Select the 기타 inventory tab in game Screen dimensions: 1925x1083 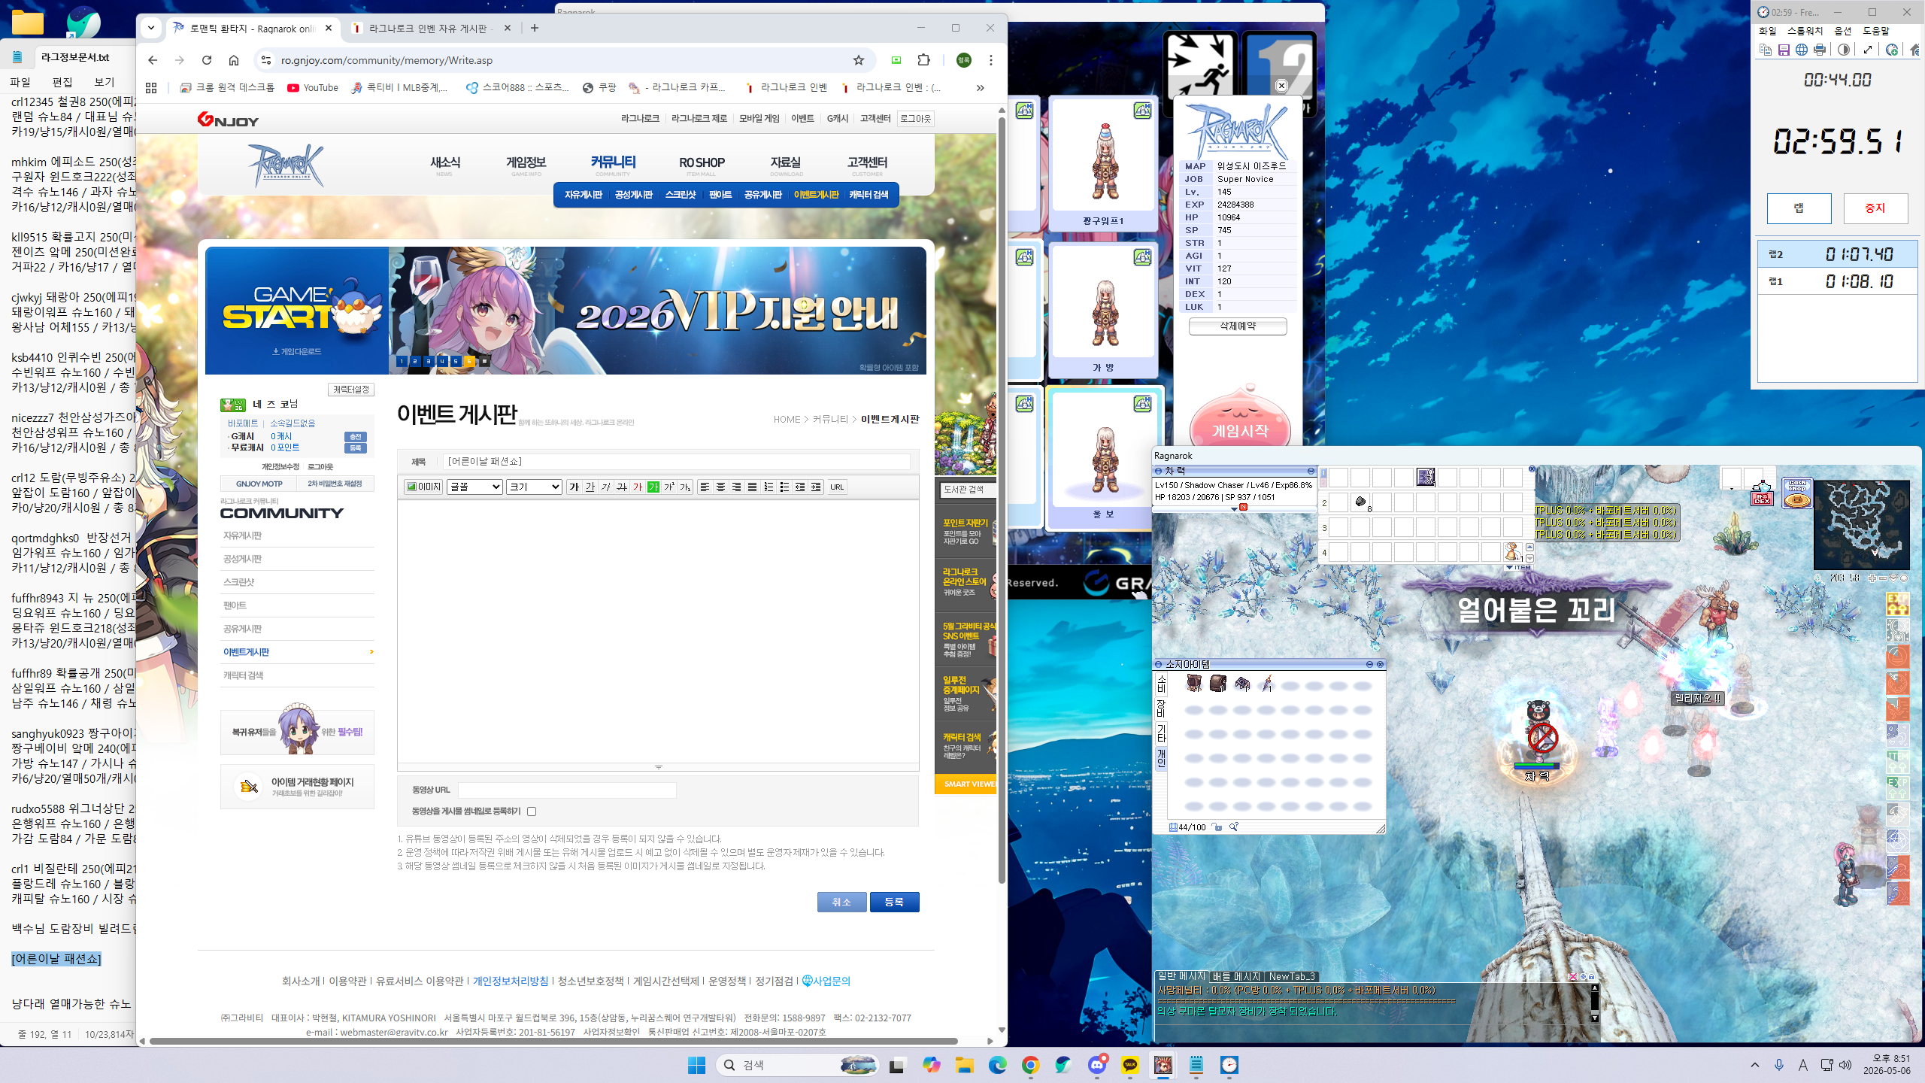(x=1161, y=733)
